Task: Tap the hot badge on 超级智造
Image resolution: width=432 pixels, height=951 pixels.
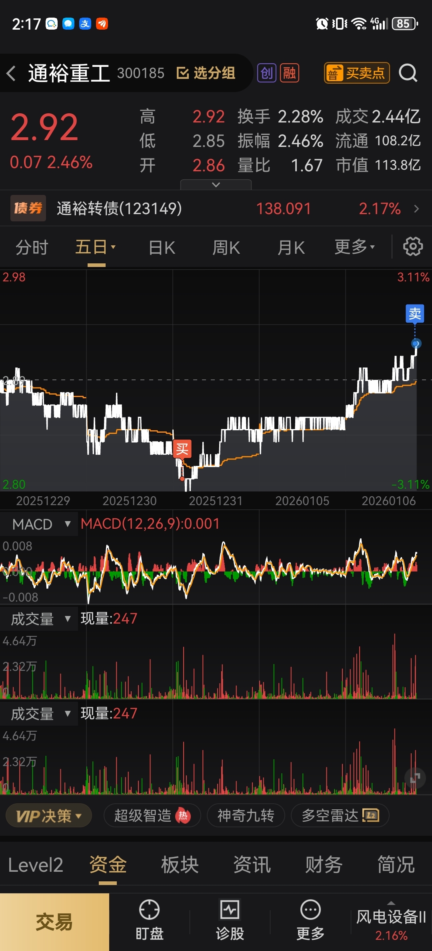Action: click(x=183, y=815)
